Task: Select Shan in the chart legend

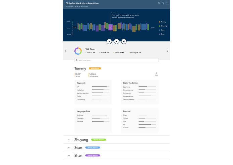Action: click(162, 34)
